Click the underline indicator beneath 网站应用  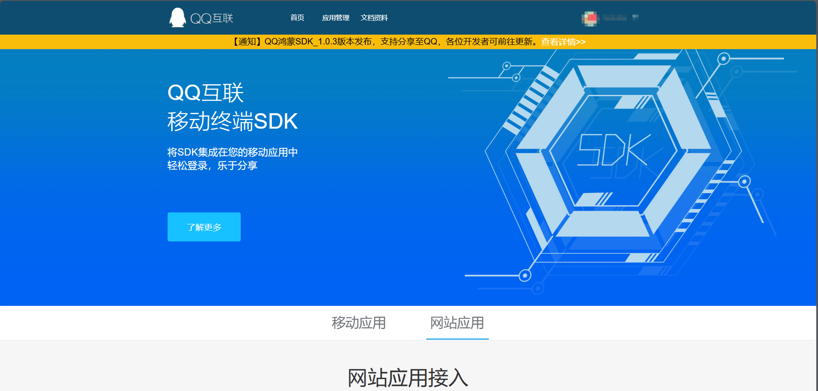coord(457,339)
